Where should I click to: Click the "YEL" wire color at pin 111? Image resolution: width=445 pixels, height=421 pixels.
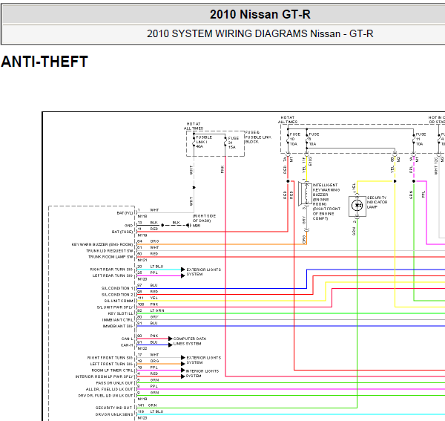[154, 298]
